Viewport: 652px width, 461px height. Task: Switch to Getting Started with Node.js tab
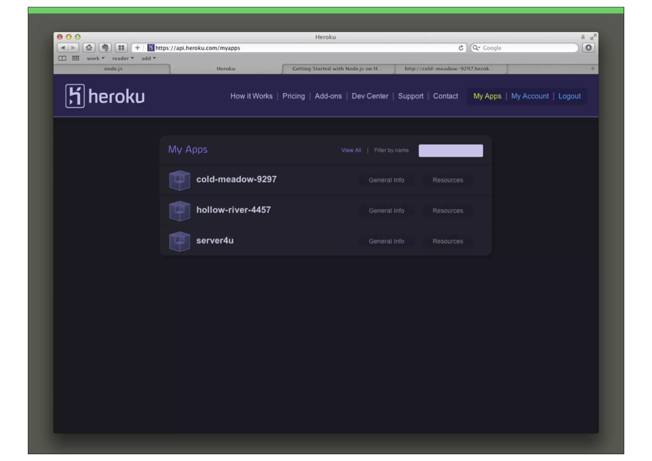337,69
